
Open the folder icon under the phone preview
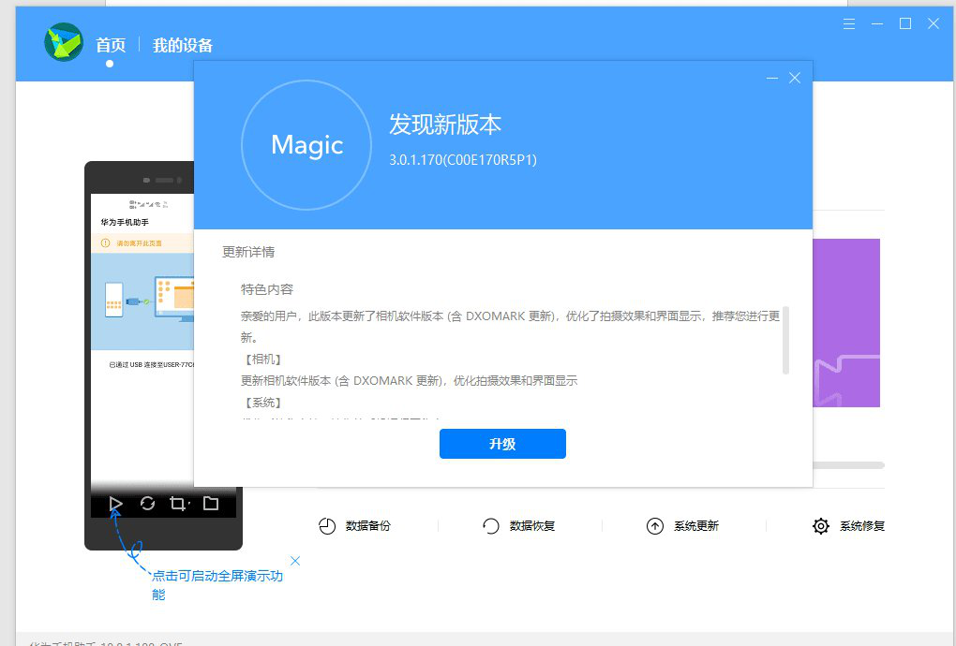point(211,504)
